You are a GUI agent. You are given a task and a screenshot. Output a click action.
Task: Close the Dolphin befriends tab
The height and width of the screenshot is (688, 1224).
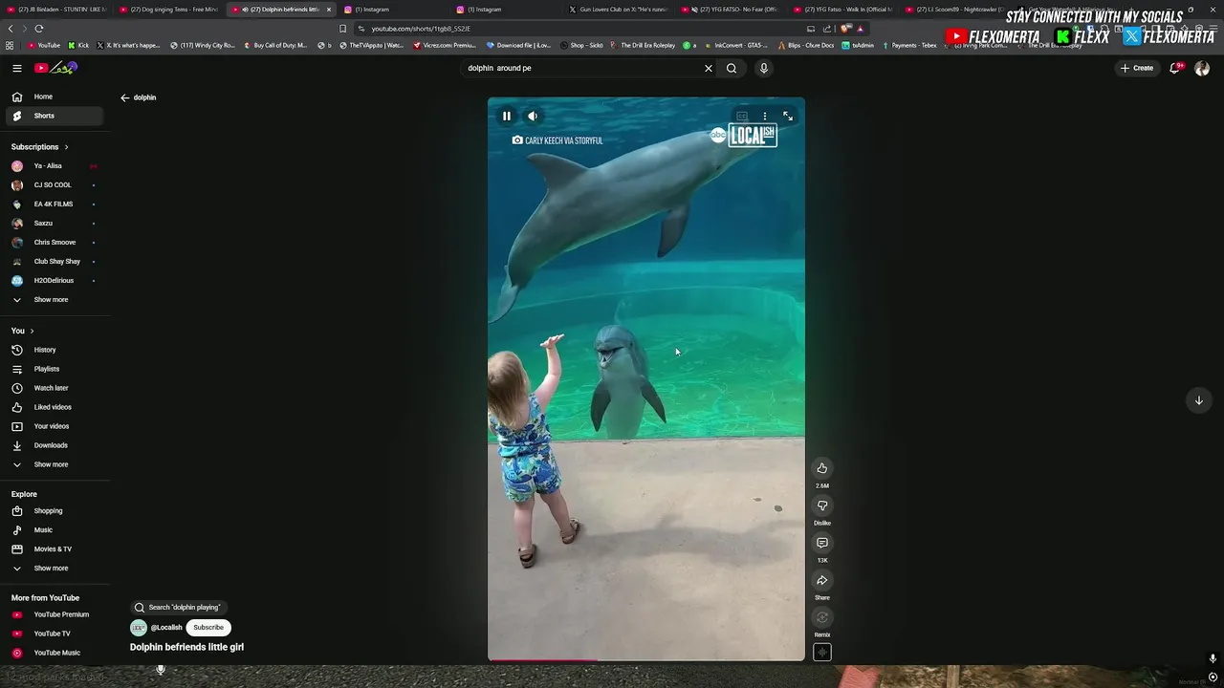[329, 10]
